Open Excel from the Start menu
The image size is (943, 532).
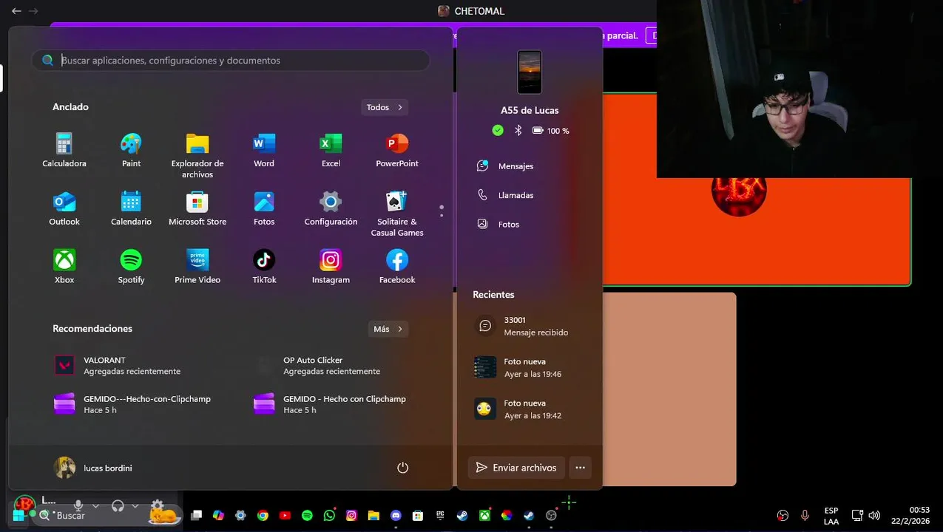331,150
